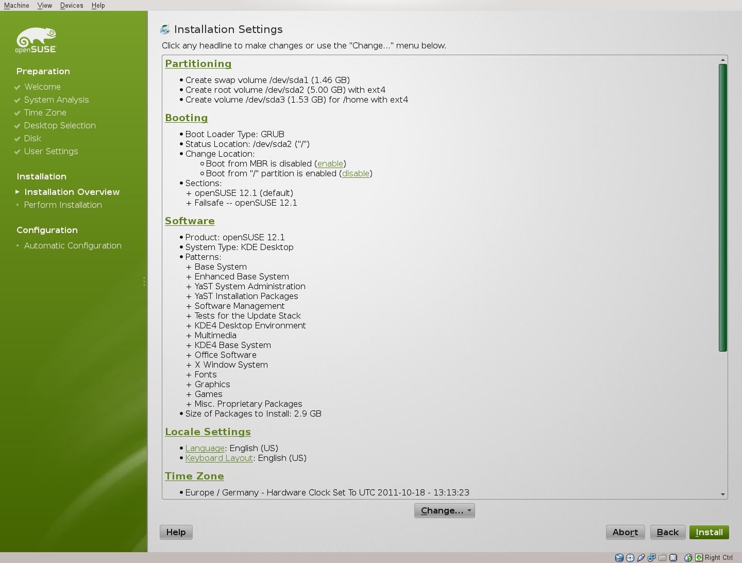Click the Back button
This screenshot has height=563, width=742.
click(x=668, y=532)
